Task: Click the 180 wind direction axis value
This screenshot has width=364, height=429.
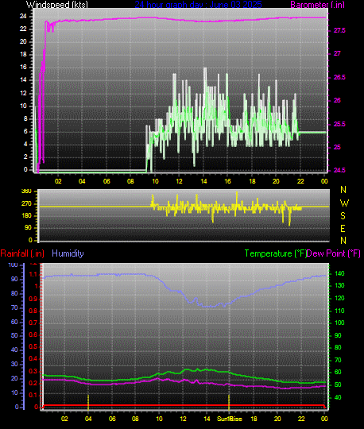Action: pyautogui.click(x=26, y=215)
